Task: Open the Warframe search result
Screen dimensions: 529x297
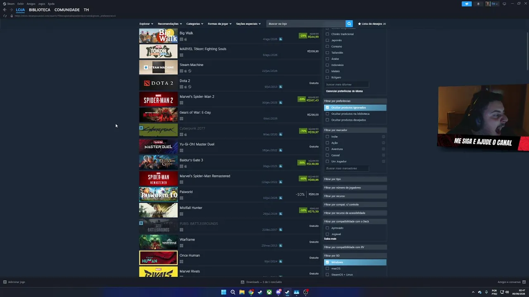Action: [x=229, y=242]
